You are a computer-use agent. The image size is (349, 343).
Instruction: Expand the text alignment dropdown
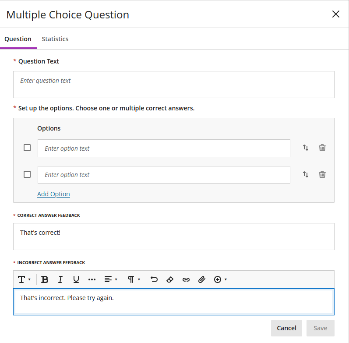pyautogui.click(x=111, y=279)
